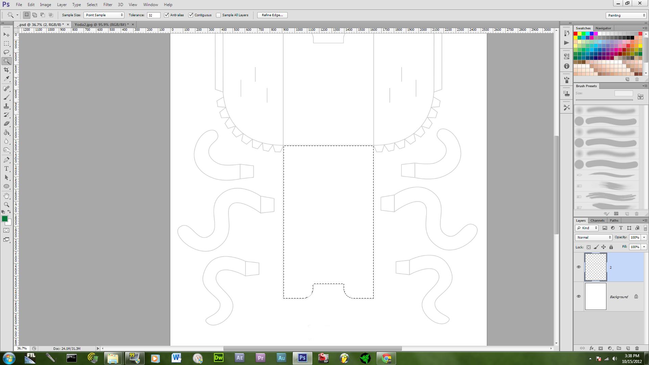The width and height of the screenshot is (649, 365).
Task: Select the Hand tool
Action: (6, 196)
